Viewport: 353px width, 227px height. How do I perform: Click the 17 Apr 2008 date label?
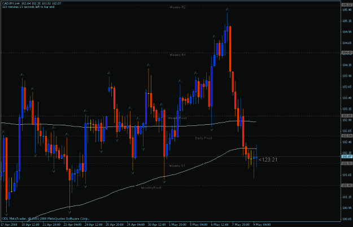(9, 225)
